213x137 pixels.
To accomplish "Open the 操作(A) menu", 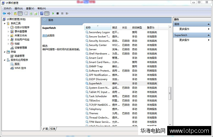I will pos(19,9).
